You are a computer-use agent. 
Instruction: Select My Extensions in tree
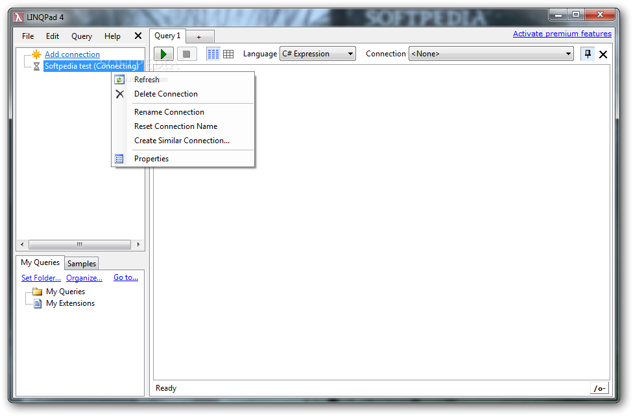click(70, 303)
